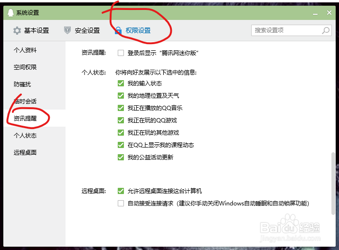Click the QQ penguin logo in title bar
The image size is (339, 250).
pos(10,13)
